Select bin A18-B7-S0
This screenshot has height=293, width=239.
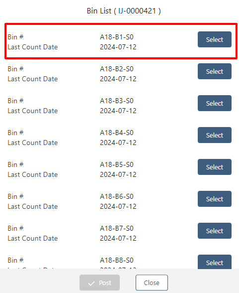tap(215, 231)
